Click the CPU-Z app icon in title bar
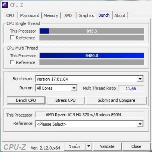This screenshot has width=152, height=152. coord(5,5)
